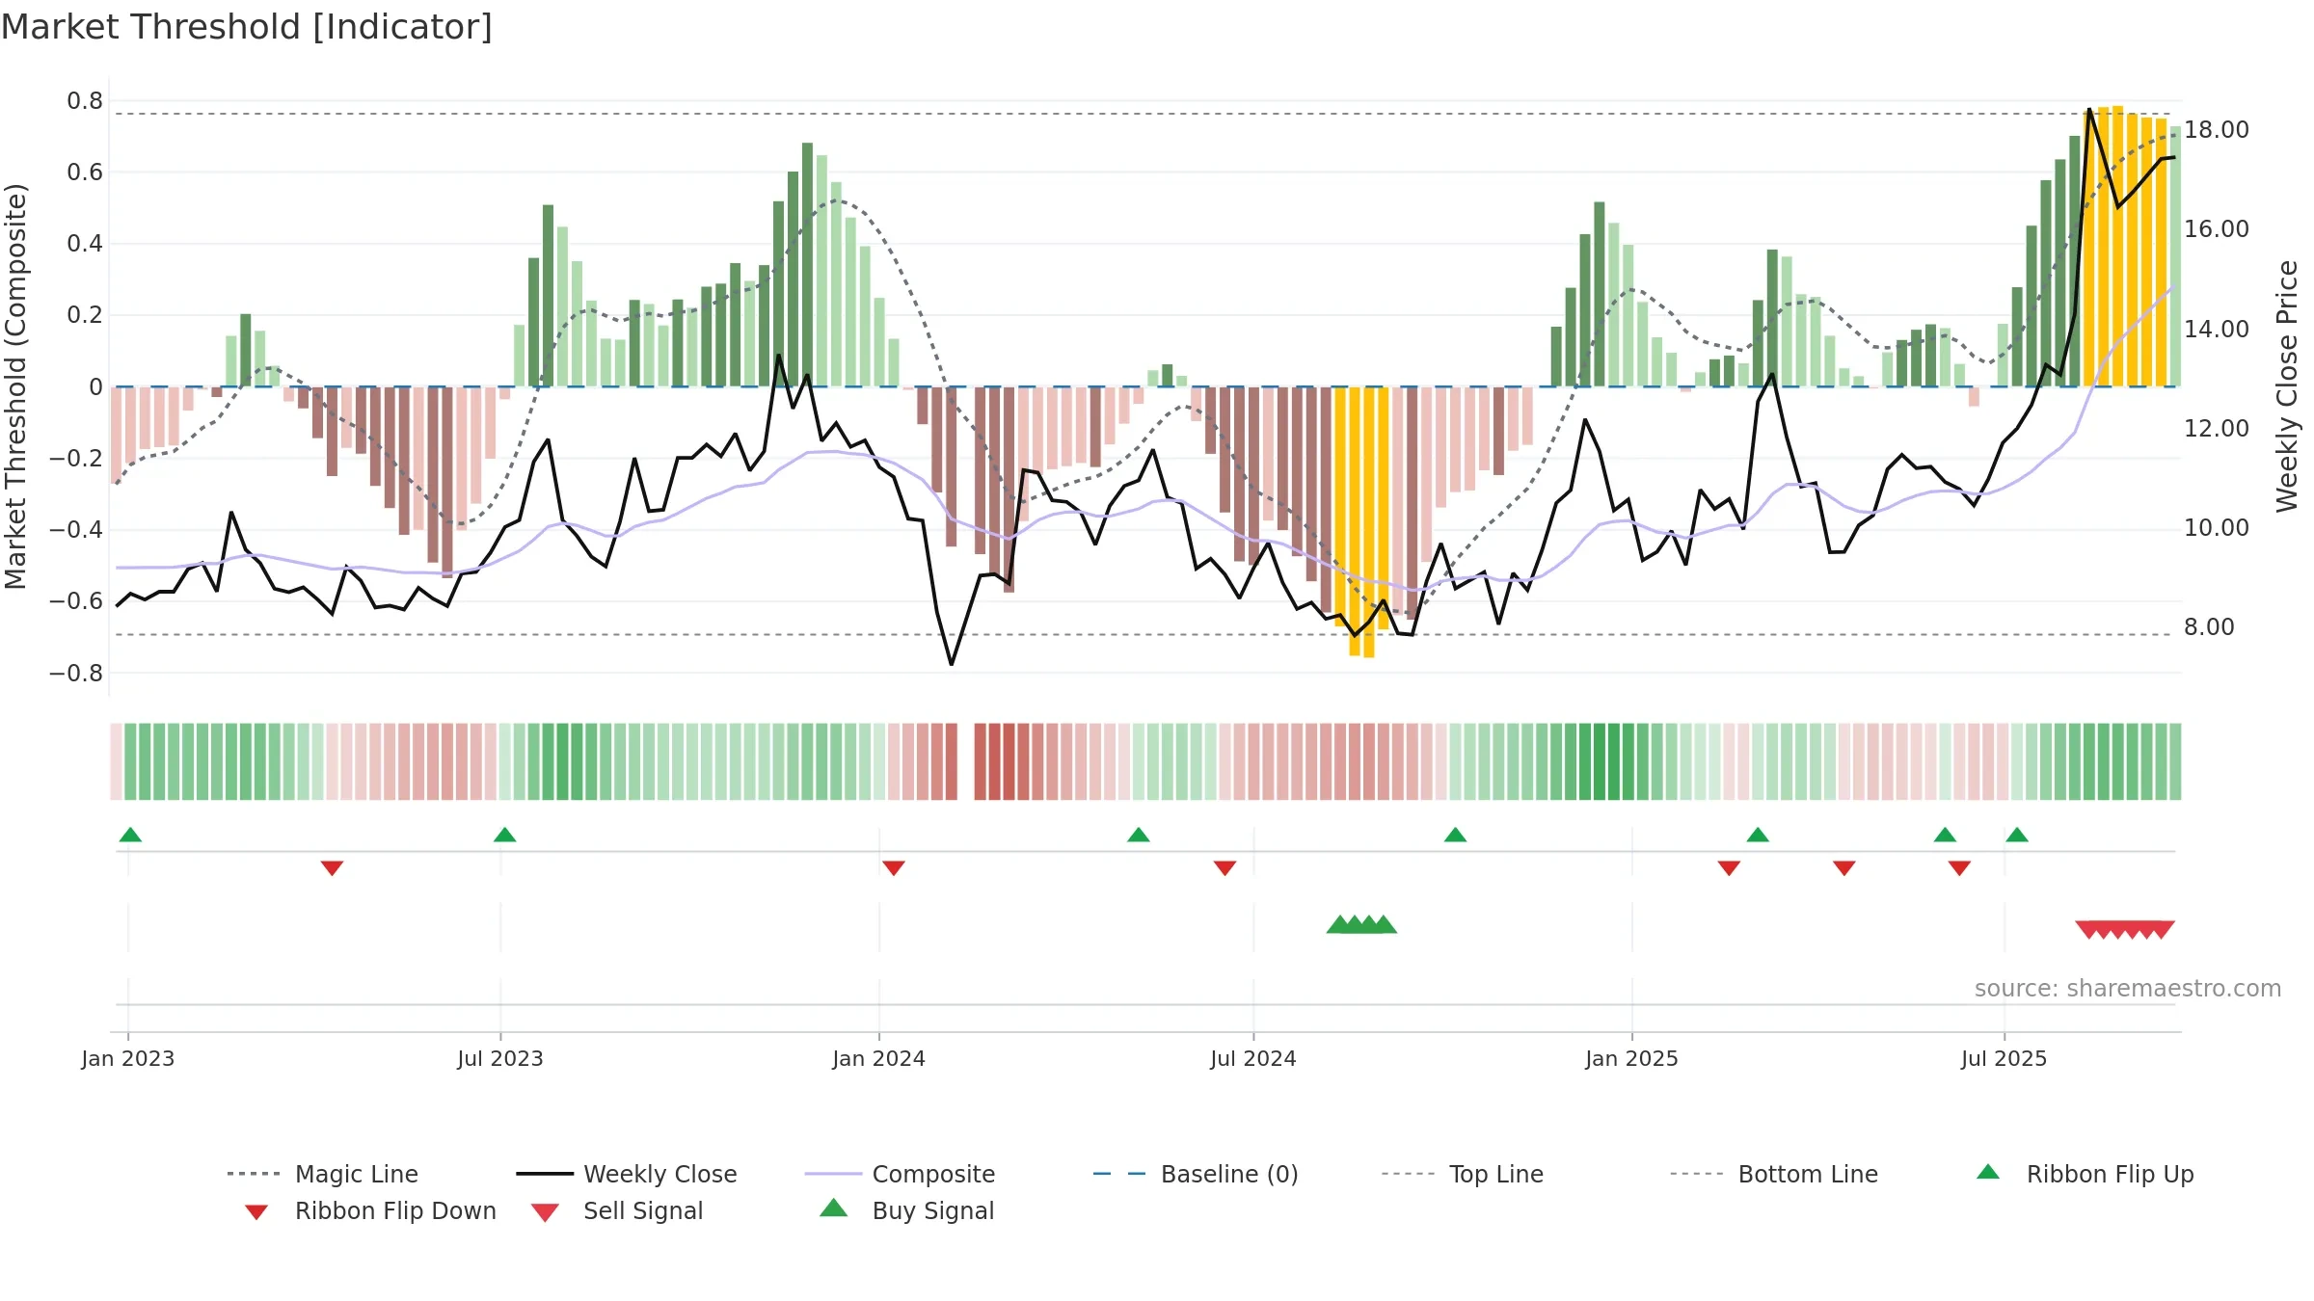This screenshot has height=1301, width=2314.
Task: Click the Weekly Close Price axis title
Action: [x=2287, y=385]
